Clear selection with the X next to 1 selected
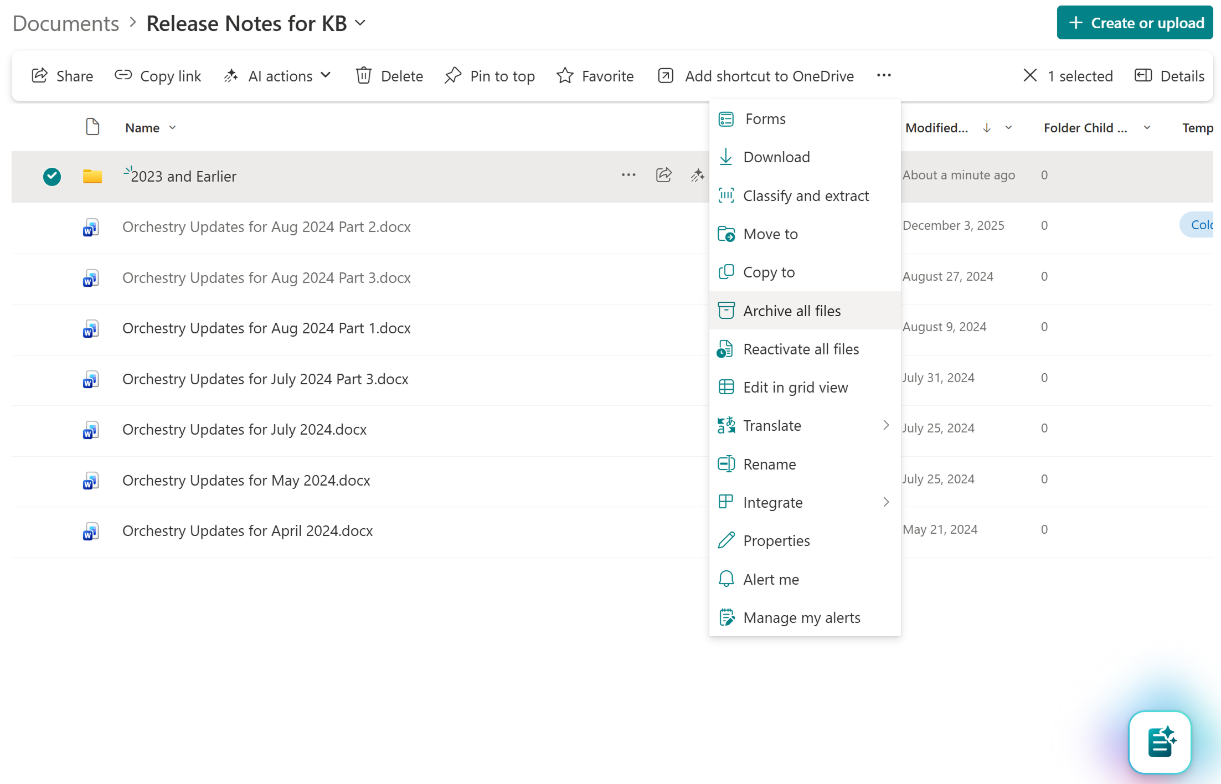 tap(1029, 76)
